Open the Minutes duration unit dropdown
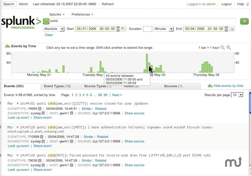The height and width of the screenshot is (176, 251). click(x=163, y=29)
